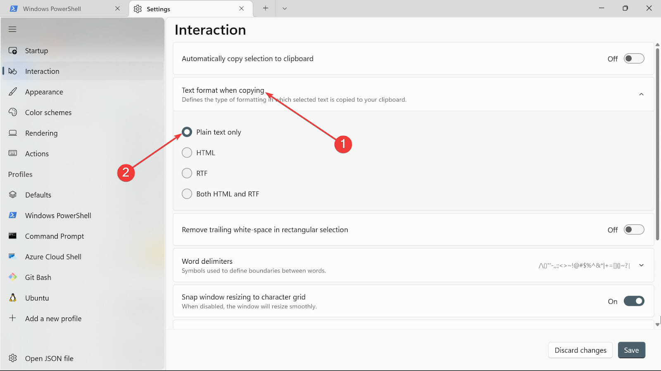661x371 pixels.
Task: Click the Discard changes button
Action: pyautogui.click(x=580, y=350)
